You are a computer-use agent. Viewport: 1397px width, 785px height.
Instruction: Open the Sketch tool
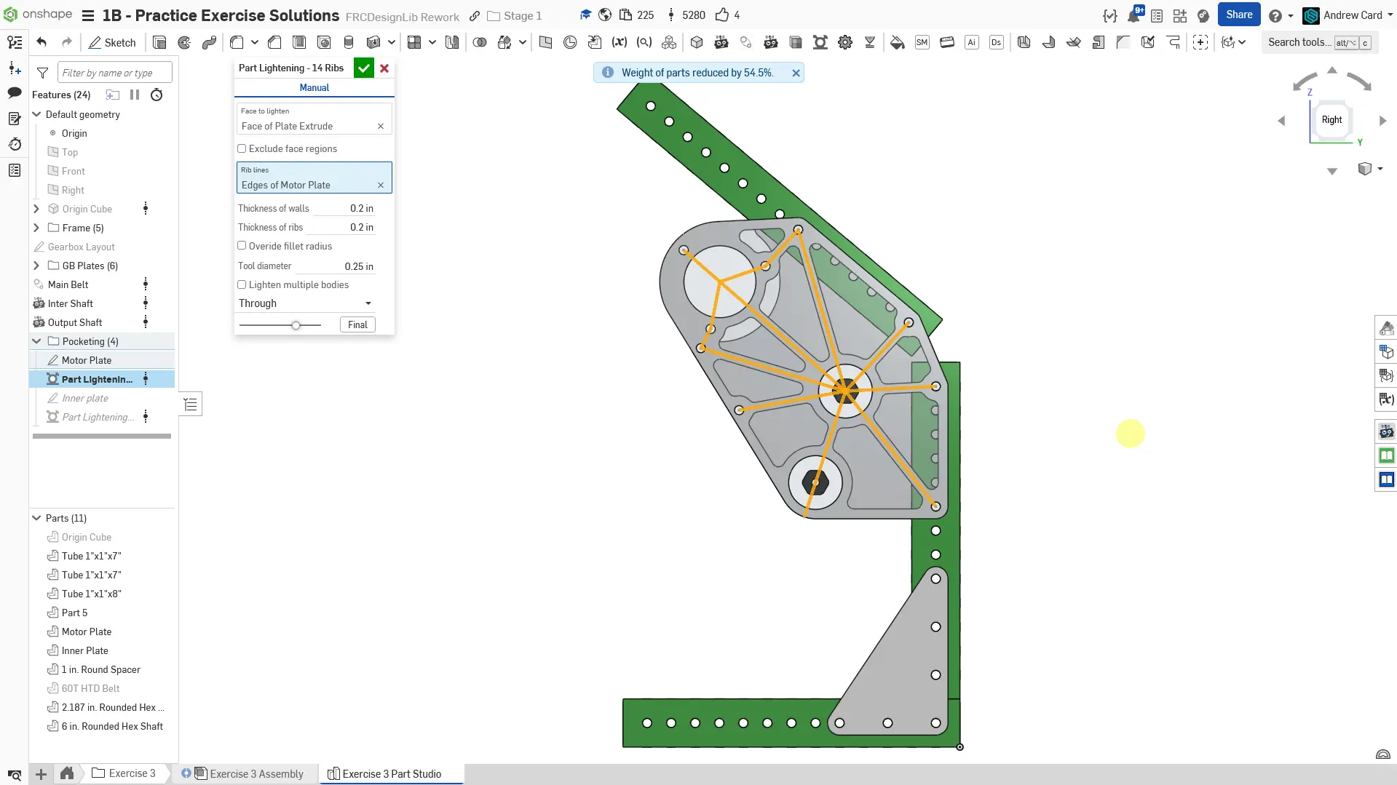pos(112,42)
